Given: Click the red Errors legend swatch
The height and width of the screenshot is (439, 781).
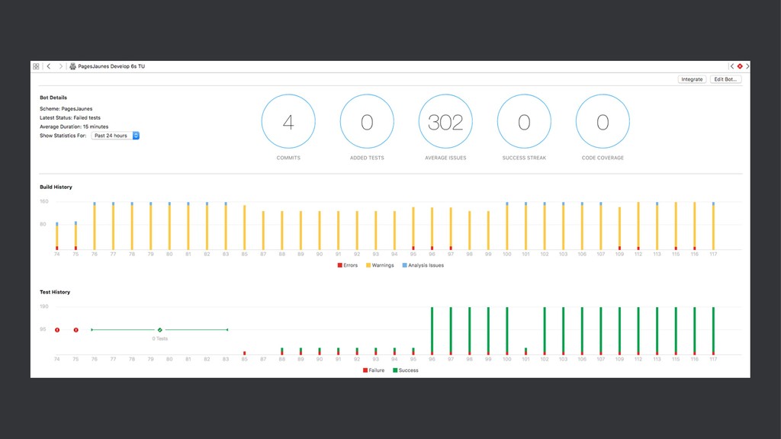Looking at the screenshot, I should pyautogui.click(x=339, y=265).
